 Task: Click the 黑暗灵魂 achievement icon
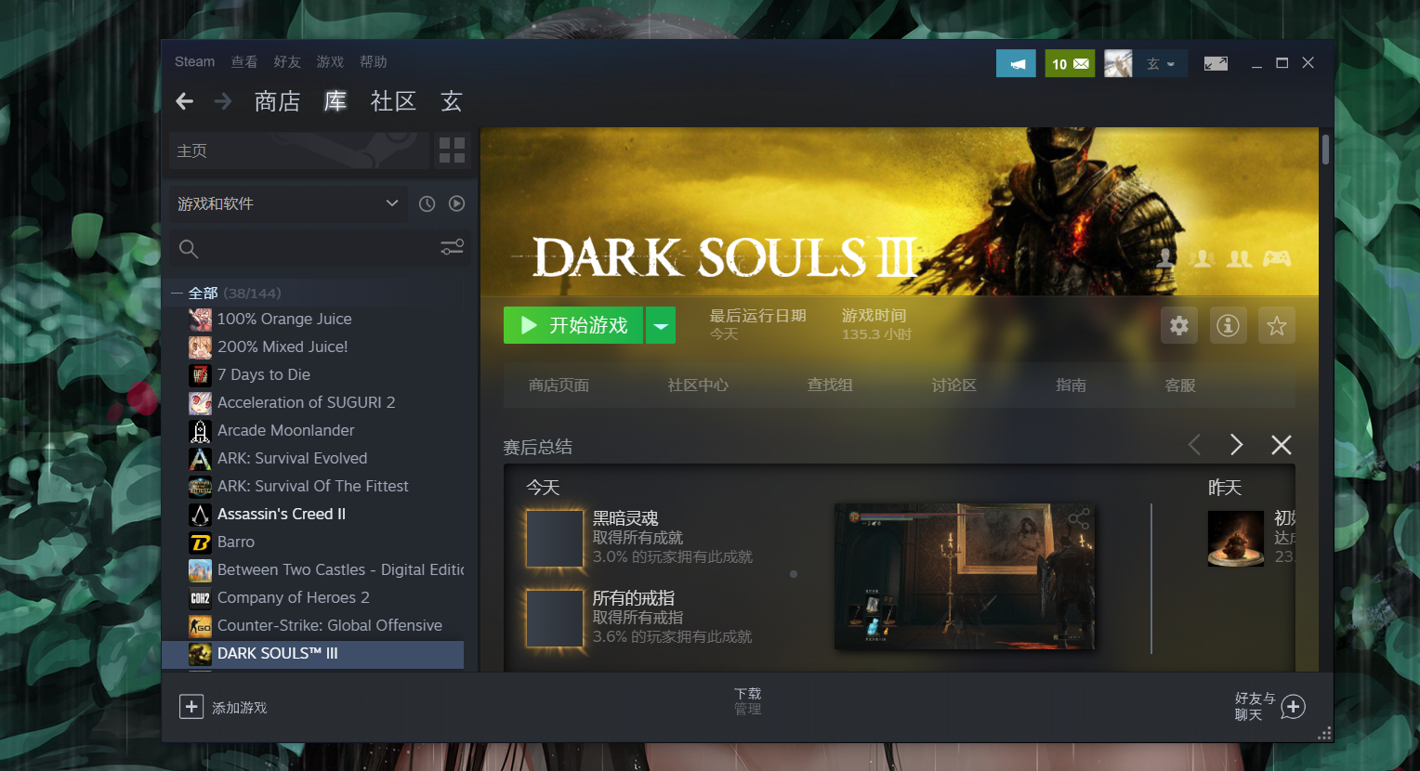pos(555,538)
